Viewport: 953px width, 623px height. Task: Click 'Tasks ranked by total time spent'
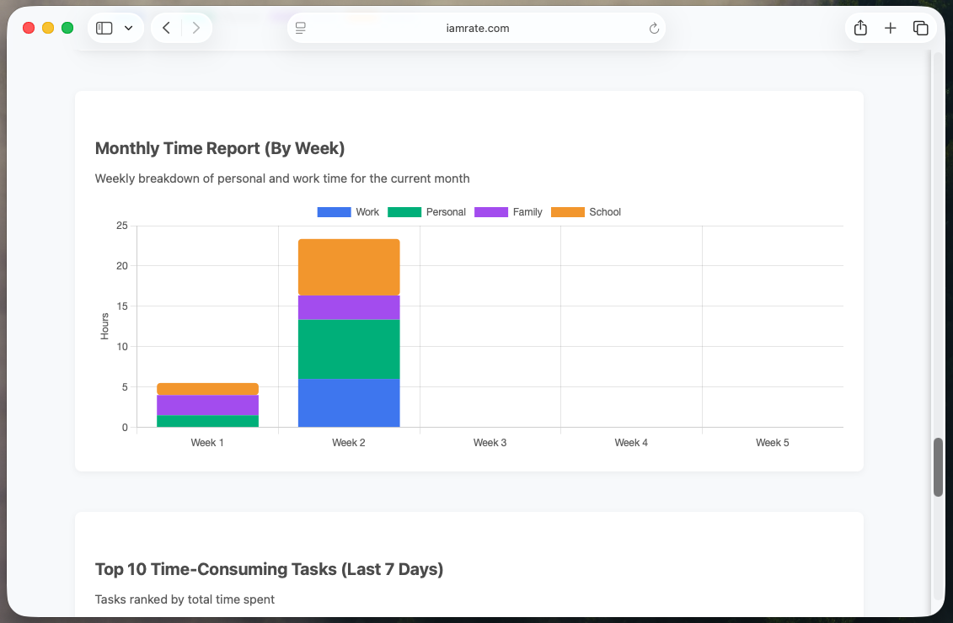click(x=185, y=599)
